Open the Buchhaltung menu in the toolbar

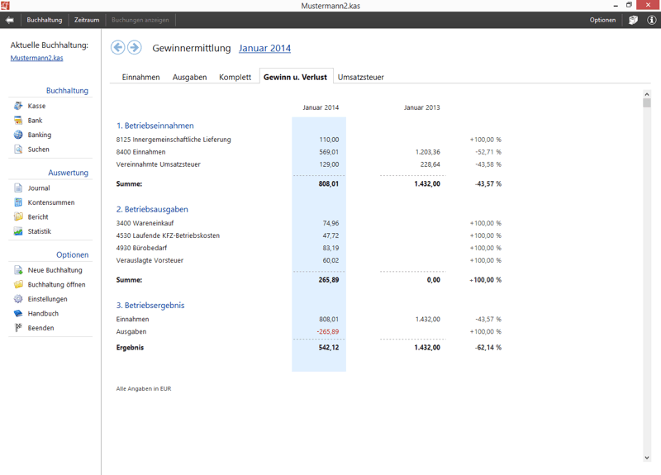coord(45,20)
